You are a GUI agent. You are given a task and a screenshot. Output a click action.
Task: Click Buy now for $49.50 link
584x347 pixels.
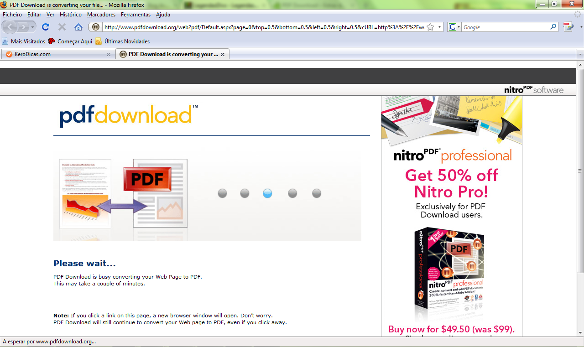point(451,329)
